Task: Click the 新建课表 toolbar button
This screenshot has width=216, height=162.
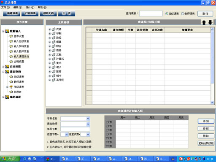Action: coord(12,13)
